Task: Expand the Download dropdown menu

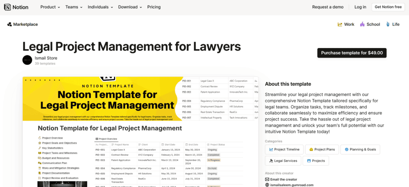Action: 130,7
